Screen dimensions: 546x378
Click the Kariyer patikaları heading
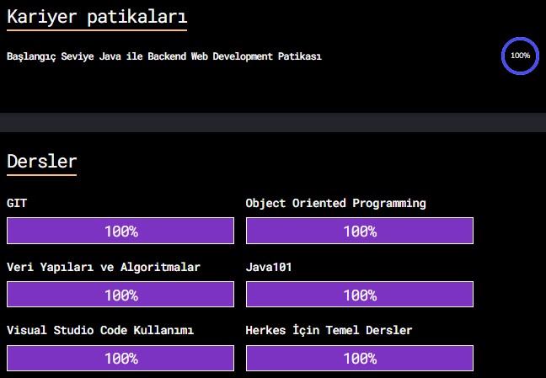pyautogui.click(x=97, y=17)
